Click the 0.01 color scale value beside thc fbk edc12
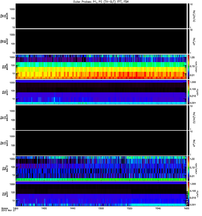 pyautogui.click(x=192, y=176)
